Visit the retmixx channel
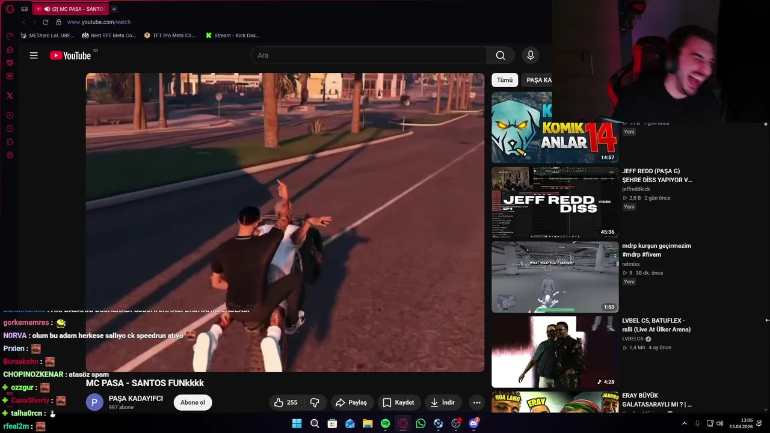This screenshot has width=770, height=433. [x=631, y=264]
